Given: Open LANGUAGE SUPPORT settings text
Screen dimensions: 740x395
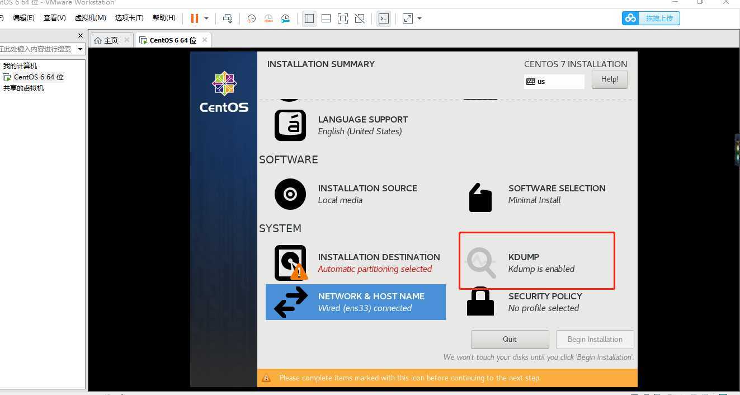Looking at the screenshot, I should (x=363, y=120).
